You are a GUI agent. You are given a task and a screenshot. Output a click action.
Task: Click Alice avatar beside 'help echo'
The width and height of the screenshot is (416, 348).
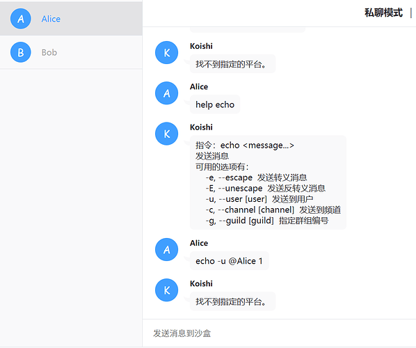pos(167,93)
